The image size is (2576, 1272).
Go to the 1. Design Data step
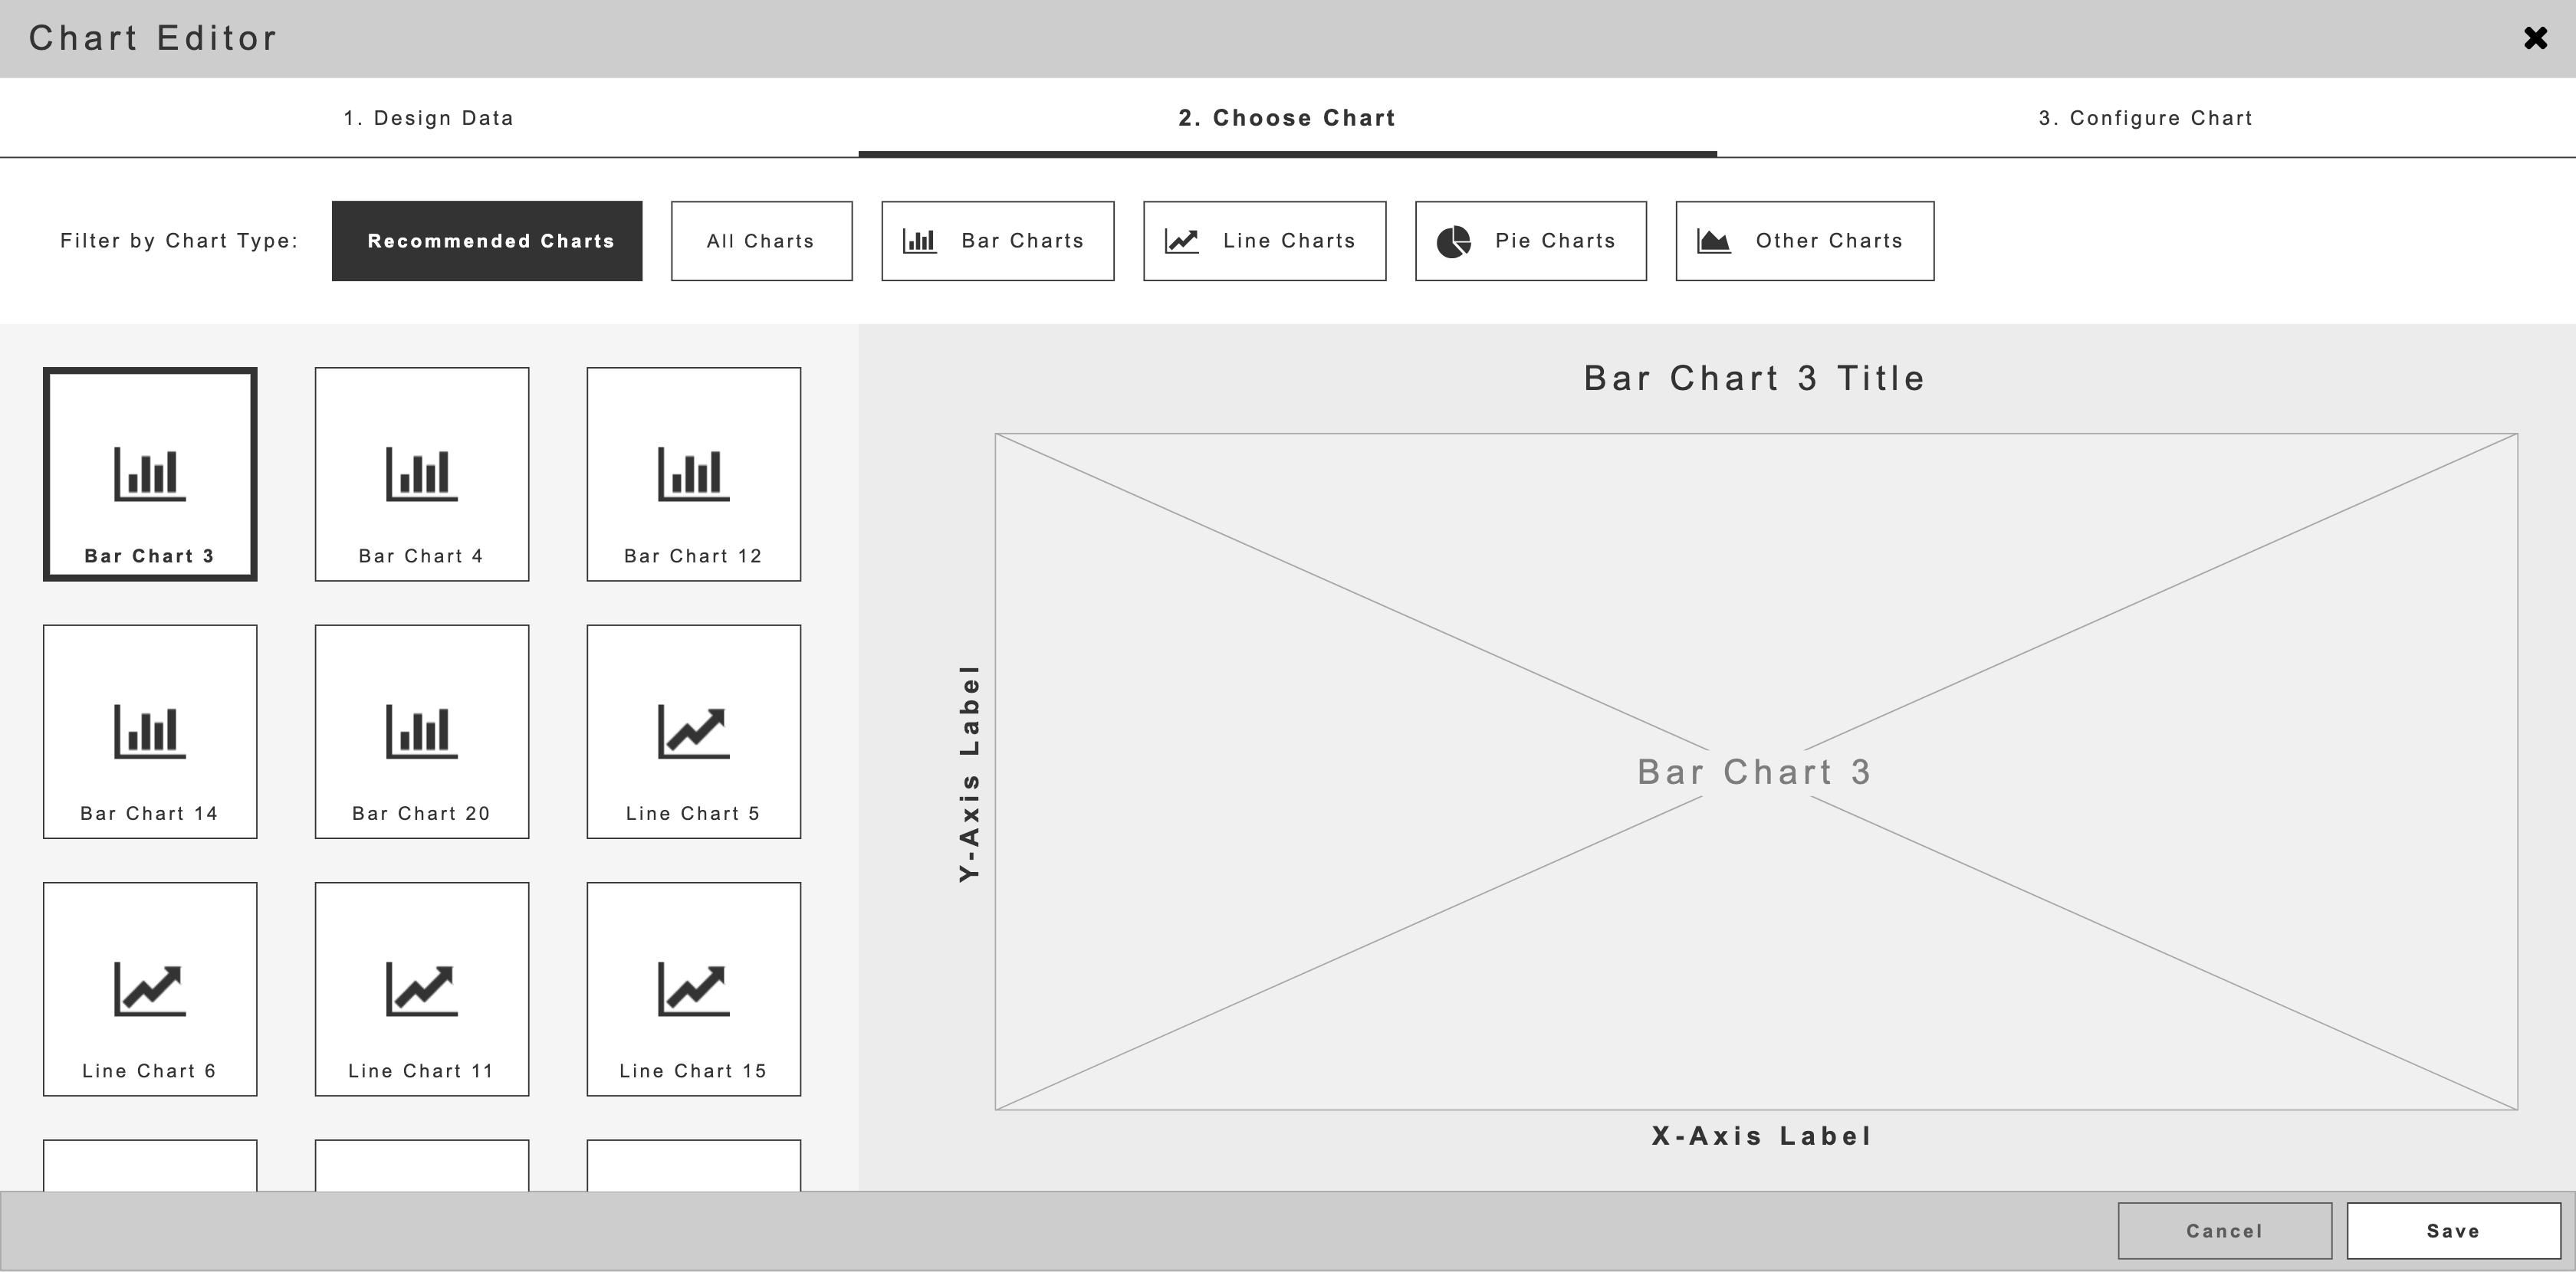[429, 118]
